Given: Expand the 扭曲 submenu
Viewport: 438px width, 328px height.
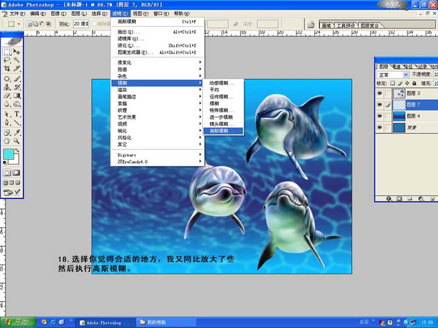Looking at the screenshot, I should (x=158, y=69).
